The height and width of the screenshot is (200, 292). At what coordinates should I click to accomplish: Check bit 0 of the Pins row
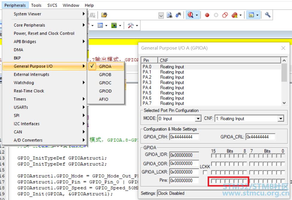pos(283,181)
